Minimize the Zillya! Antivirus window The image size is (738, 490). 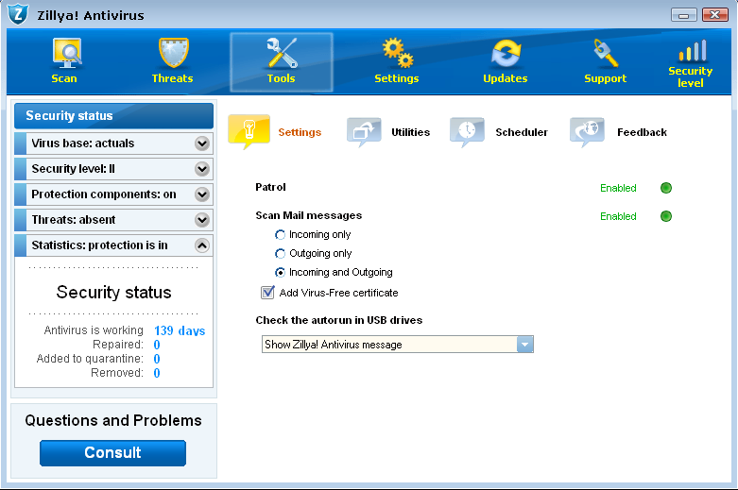click(x=684, y=15)
